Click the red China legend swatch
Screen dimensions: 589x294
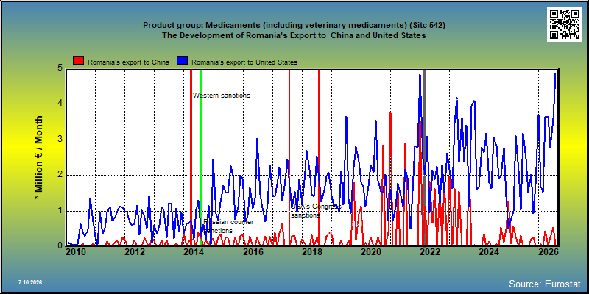(79, 61)
